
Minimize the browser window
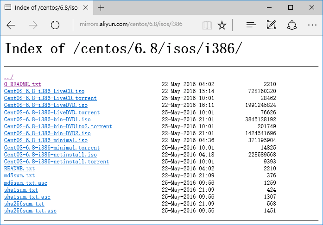(x=269, y=7)
